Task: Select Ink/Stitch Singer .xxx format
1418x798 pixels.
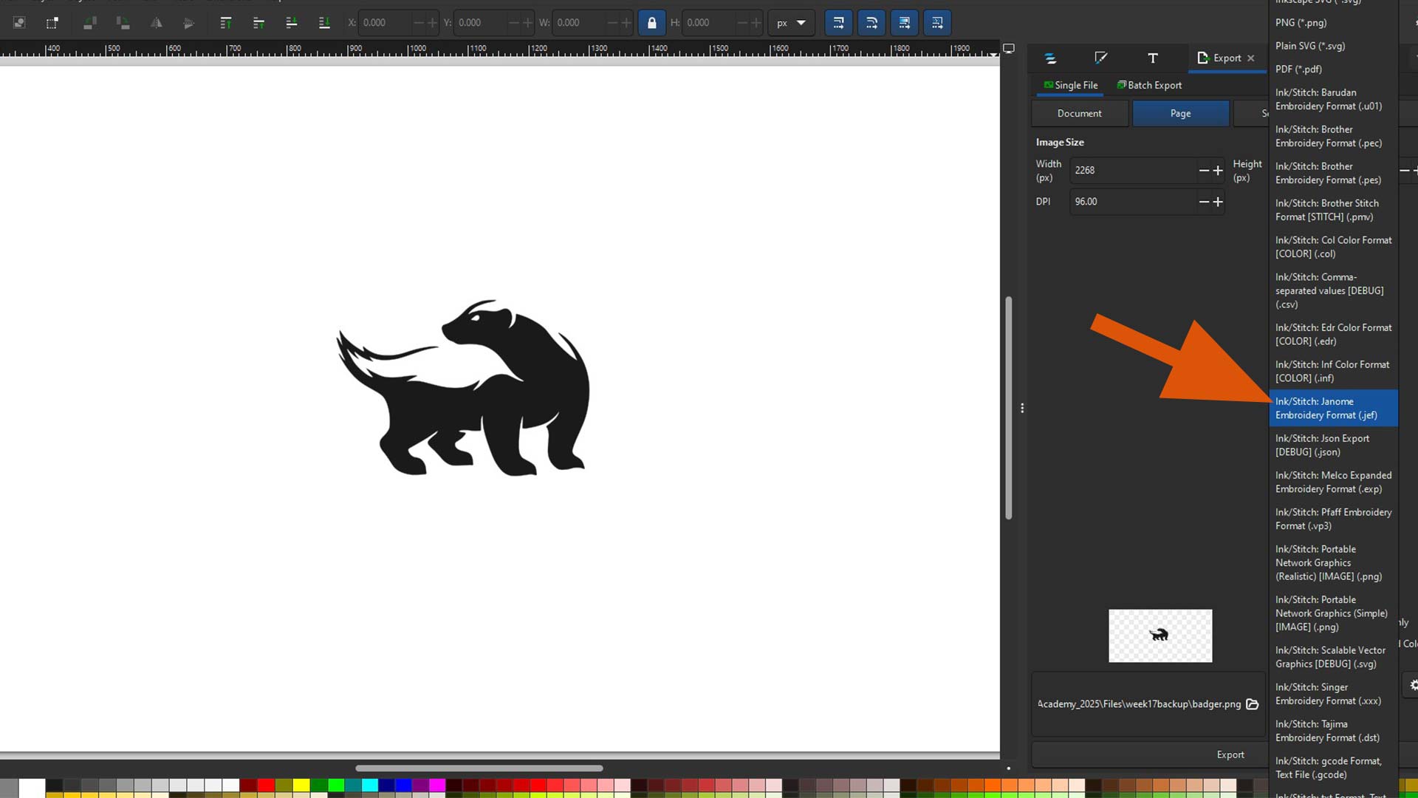Action: coord(1333,694)
